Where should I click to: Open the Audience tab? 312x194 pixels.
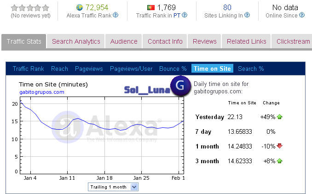pyautogui.click(x=124, y=41)
